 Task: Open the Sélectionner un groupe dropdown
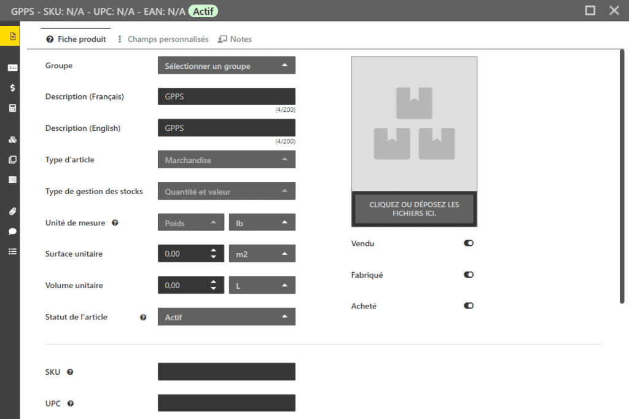[226, 66]
